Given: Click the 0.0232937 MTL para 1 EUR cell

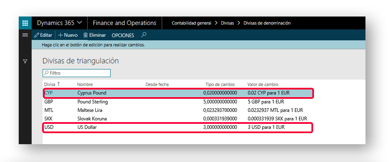Looking at the screenshot, I should tap(275, 110).
